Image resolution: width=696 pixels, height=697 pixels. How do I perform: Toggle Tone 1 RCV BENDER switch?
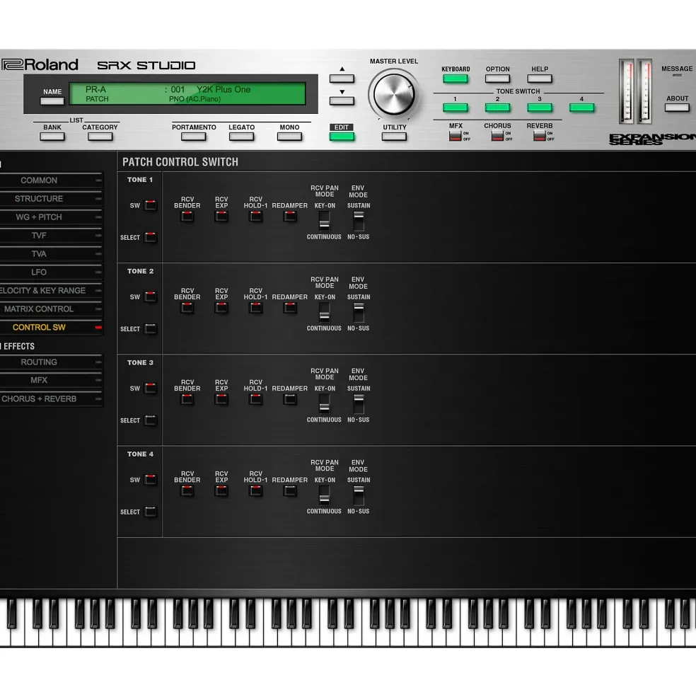pyautogui.click(x=187, y=217)
